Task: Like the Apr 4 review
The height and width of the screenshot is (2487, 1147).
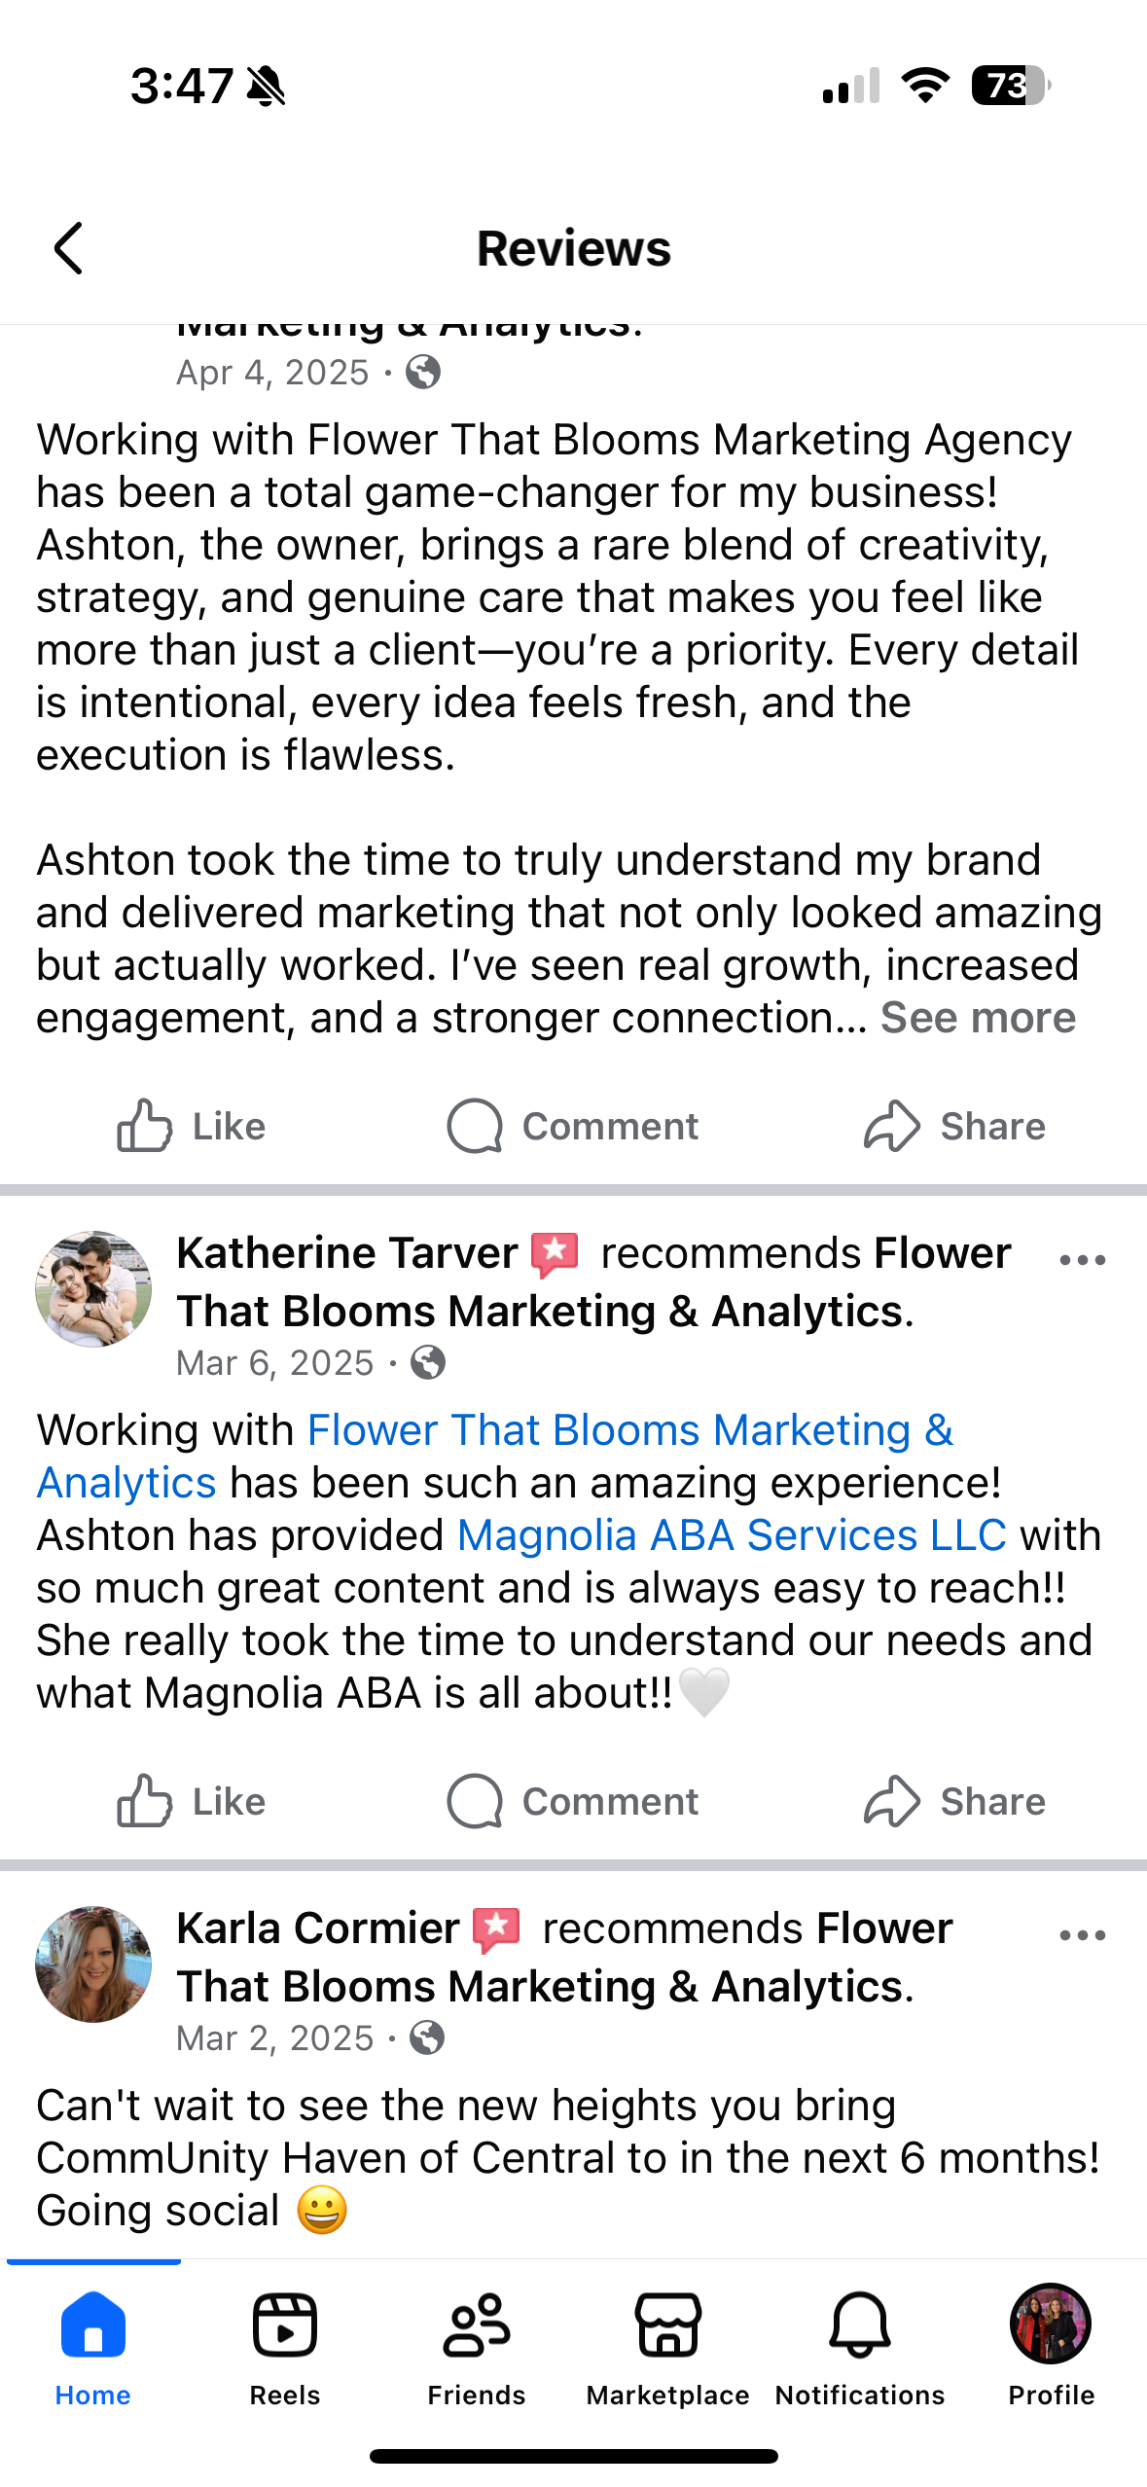Action: pyautogui.click(x=191, y=1126)
